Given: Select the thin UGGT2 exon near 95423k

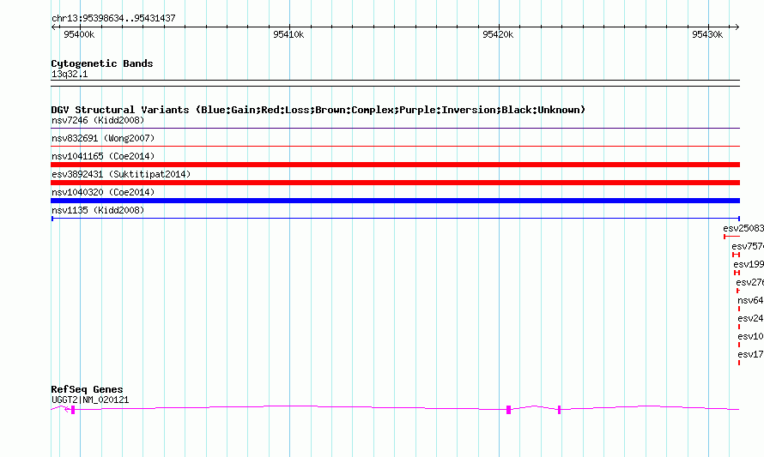Looking at the screenshot, I should point(559,410).
